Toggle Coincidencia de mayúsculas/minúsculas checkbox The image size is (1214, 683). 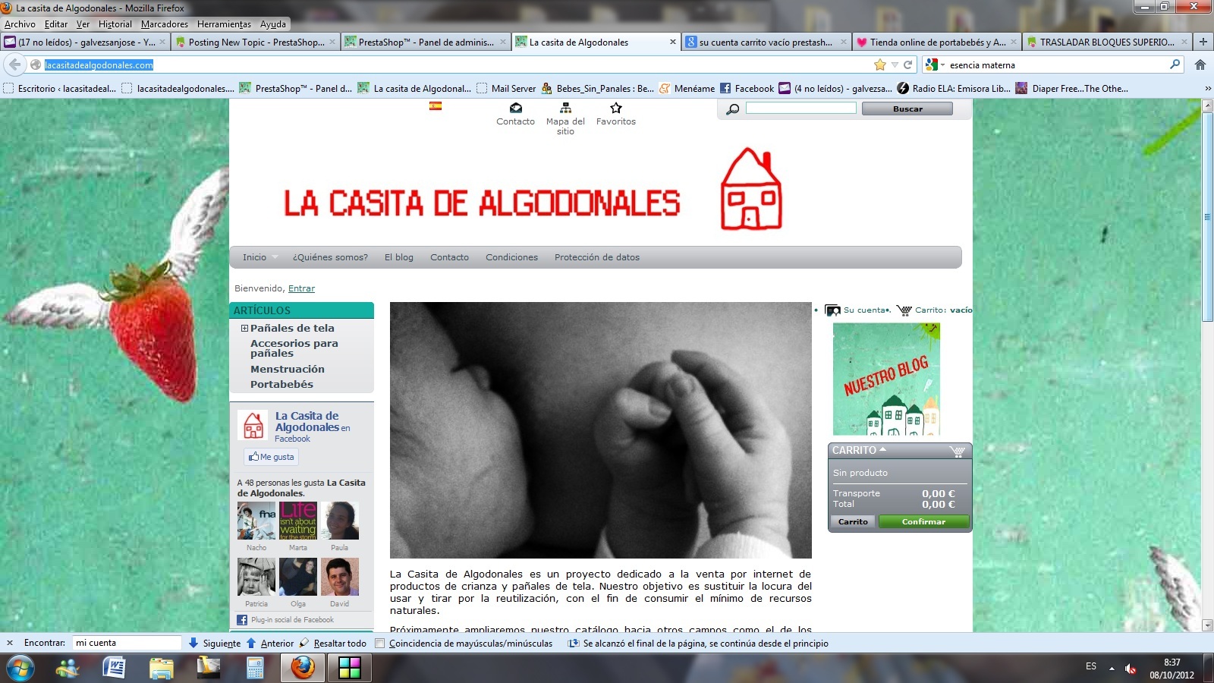pos(380,644)
